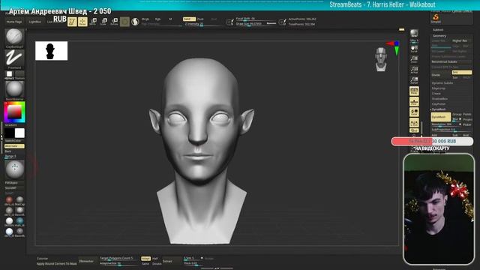Click the SwitchColor button
The image size is (480, 270).
tap(13, 141)
